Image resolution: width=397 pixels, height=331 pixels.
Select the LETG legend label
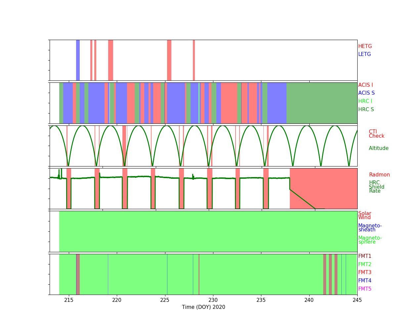click(364, 54)
